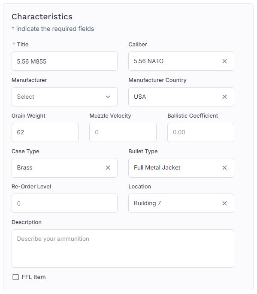Click the Description text area
The image size is (257, 294).
click(x=123, y=249)
